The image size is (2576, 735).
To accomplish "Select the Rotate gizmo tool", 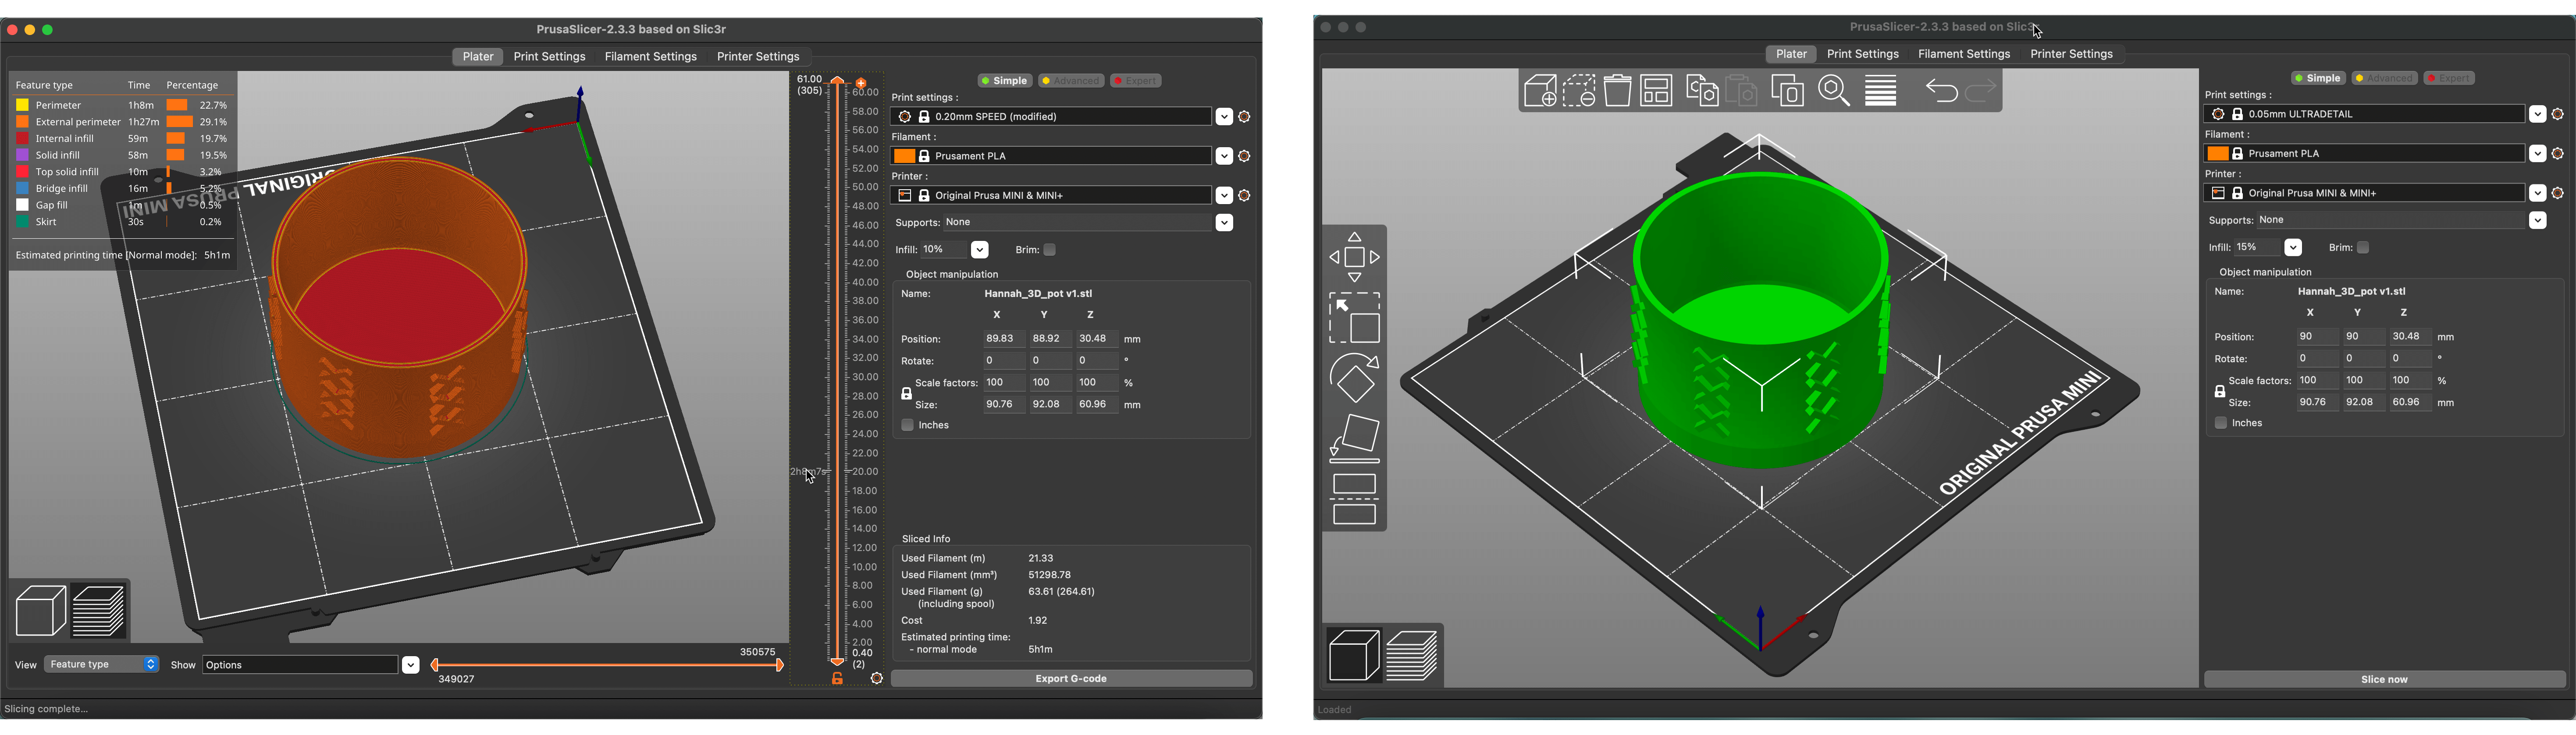I will click(1354, 378).
